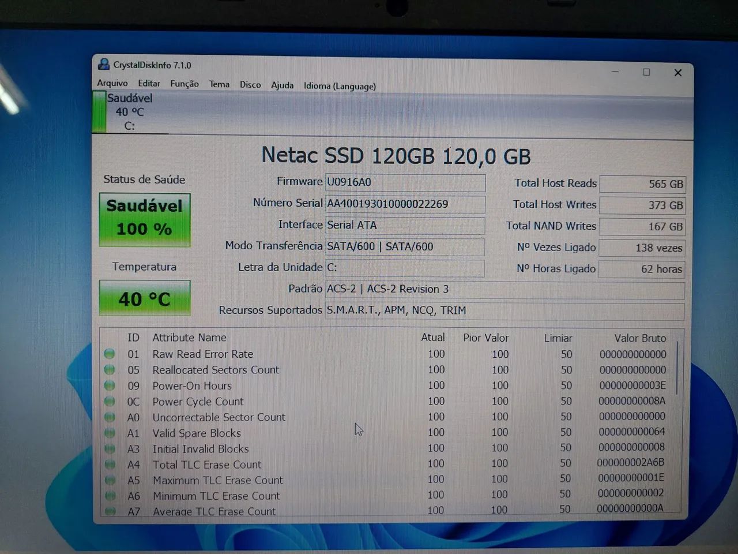
Task: Select the Uncorrectable Sector Count row
Action: 386,417
